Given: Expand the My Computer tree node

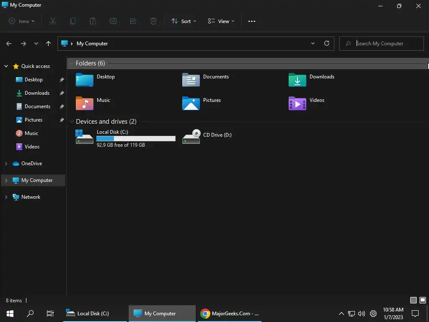Looking at the screenshot, I should coord(6,180).
